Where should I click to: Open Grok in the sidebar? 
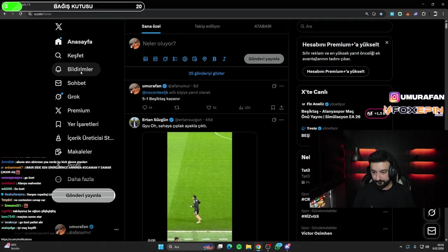[68, 97]
